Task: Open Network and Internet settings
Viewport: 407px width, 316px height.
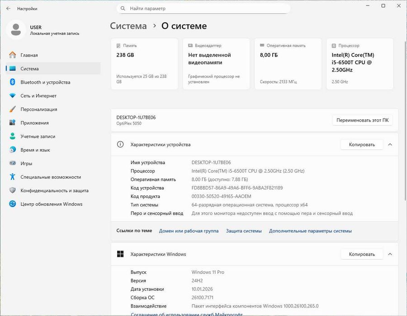Action: click(38, 96)
